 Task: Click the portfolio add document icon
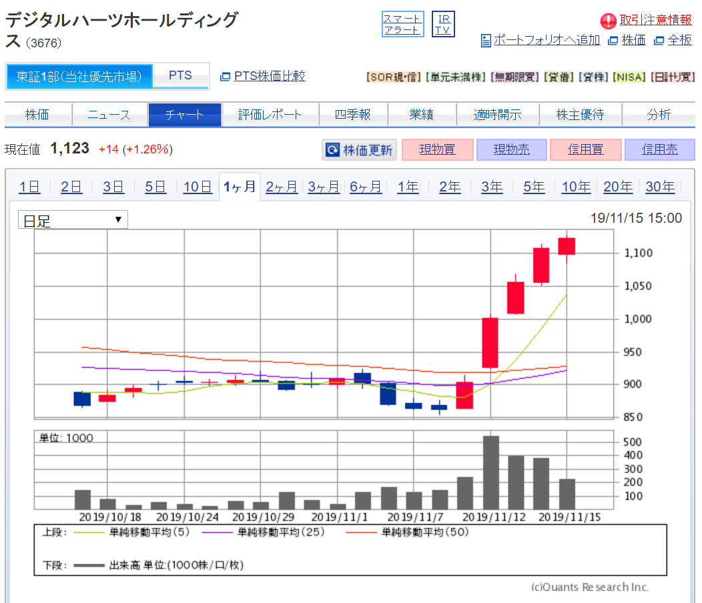click(486, 41)
